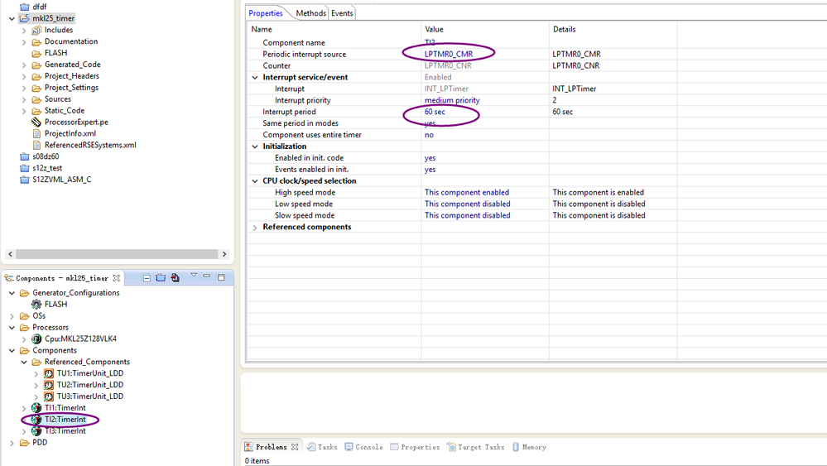Open the Problems tab
This screenshot has height=466, width=827.
[271, 447]
